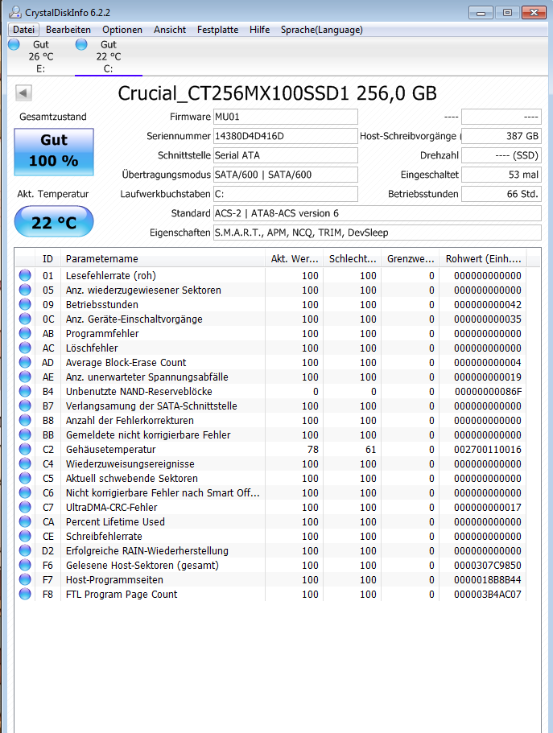The image size is (553, 733).
Task: Click status icon of row BB
Action: click(x=25, y=434)
